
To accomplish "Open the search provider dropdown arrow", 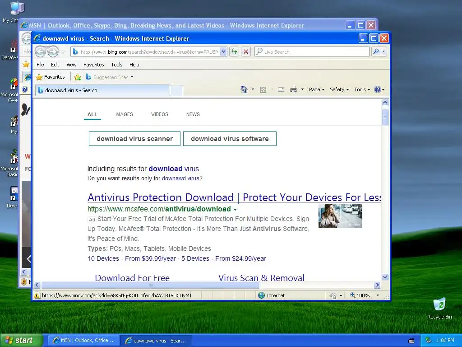I will click(383, 52).
